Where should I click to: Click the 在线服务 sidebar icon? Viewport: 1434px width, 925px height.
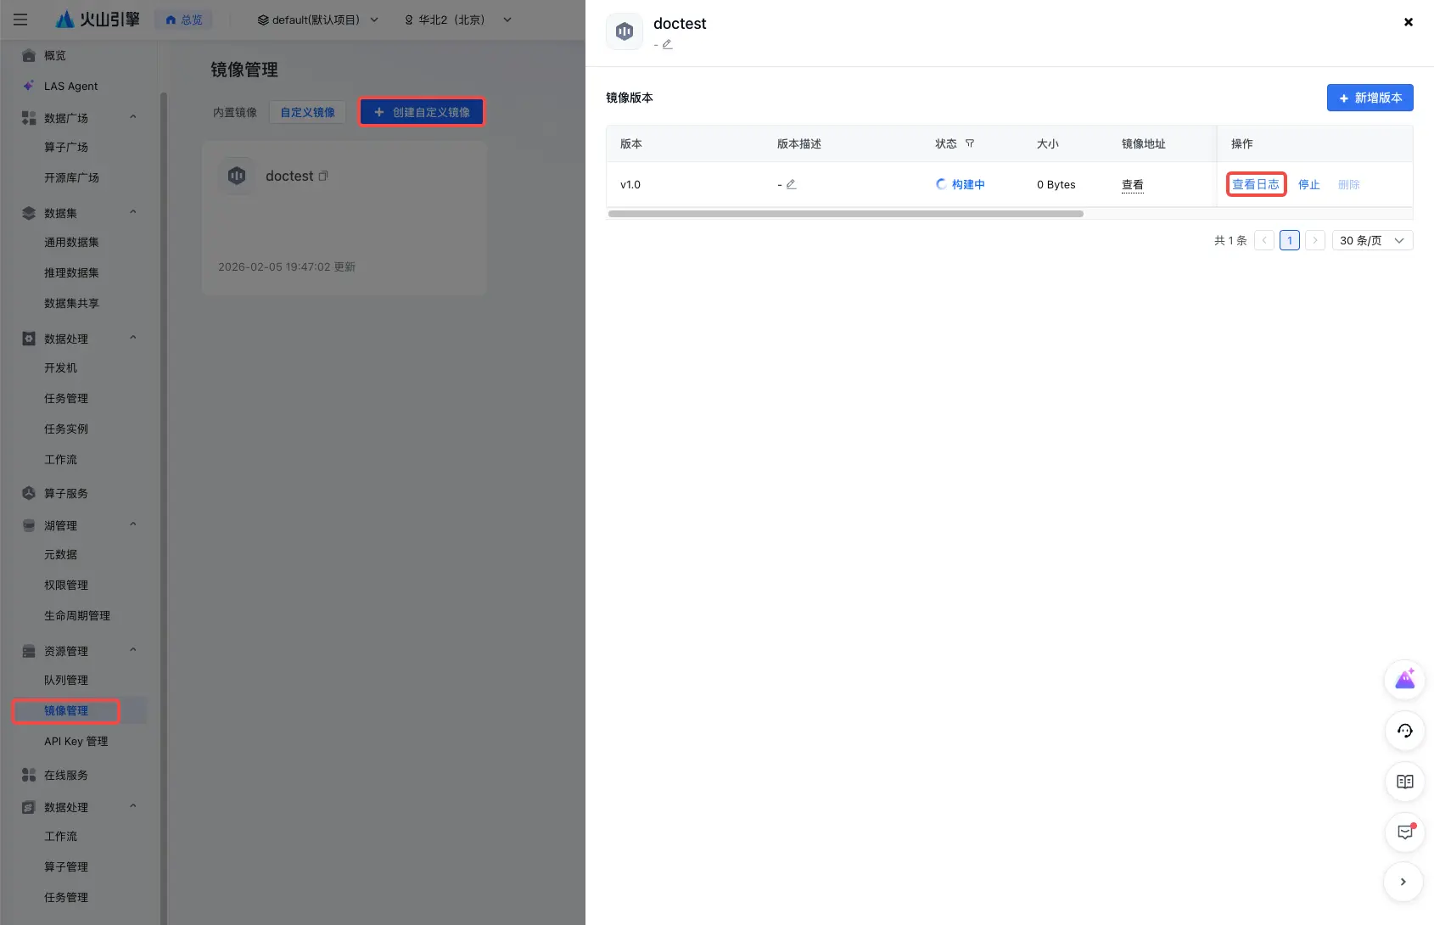28,775
